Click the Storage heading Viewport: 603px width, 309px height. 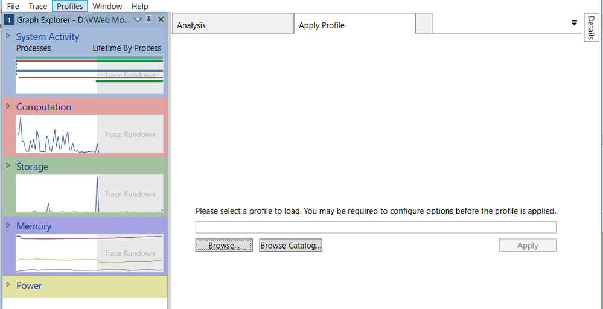click(x=33, y=167)
